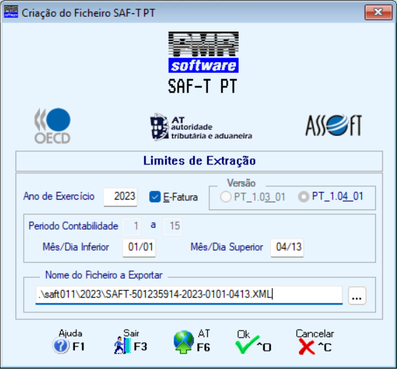The height and width of the screenshot is (369, 397).
Task: Click the Mês/Dia Superior field 04/13
Action: click(x=287, y=247)
